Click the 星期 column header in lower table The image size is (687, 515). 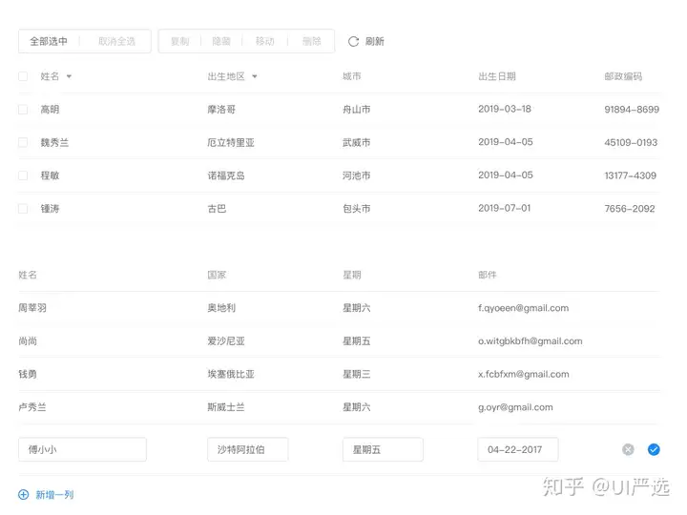[352, 275]
